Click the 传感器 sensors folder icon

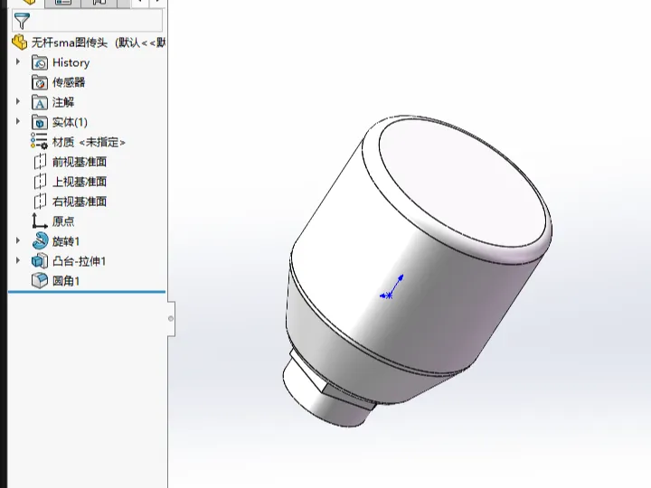click(40, 82)
